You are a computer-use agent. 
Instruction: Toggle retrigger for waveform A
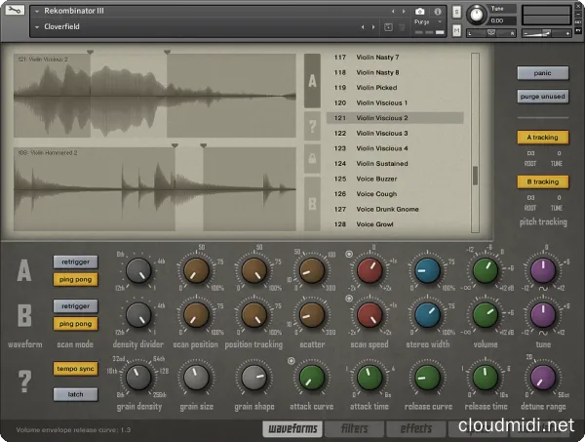tap(76, 262)
